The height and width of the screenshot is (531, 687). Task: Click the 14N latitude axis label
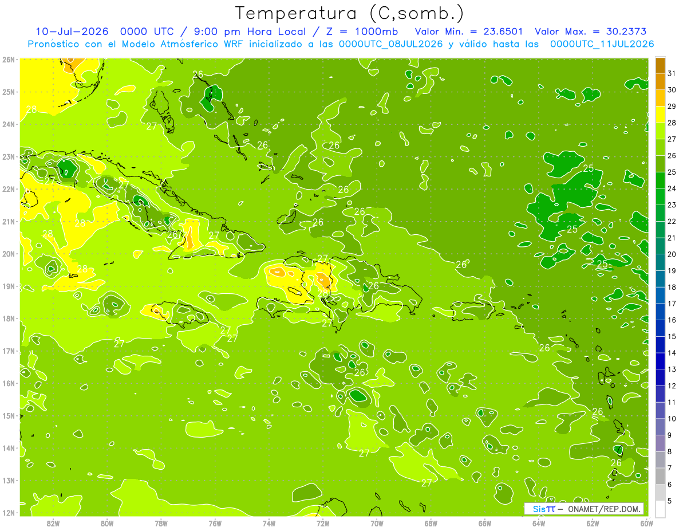coord(9,447)
